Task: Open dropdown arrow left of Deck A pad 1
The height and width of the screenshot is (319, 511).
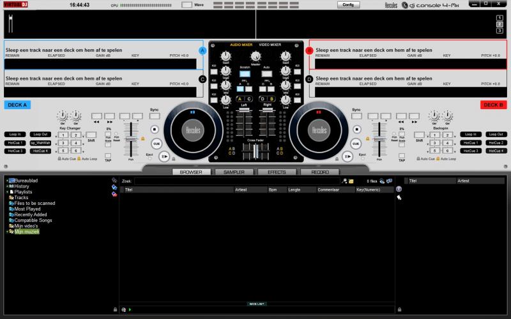Action: (x=56, y=136)
